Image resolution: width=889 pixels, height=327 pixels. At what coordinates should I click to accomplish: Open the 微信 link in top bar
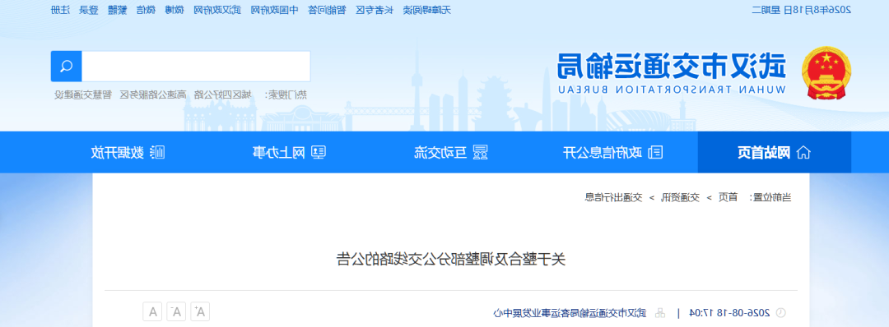point(146,10)
